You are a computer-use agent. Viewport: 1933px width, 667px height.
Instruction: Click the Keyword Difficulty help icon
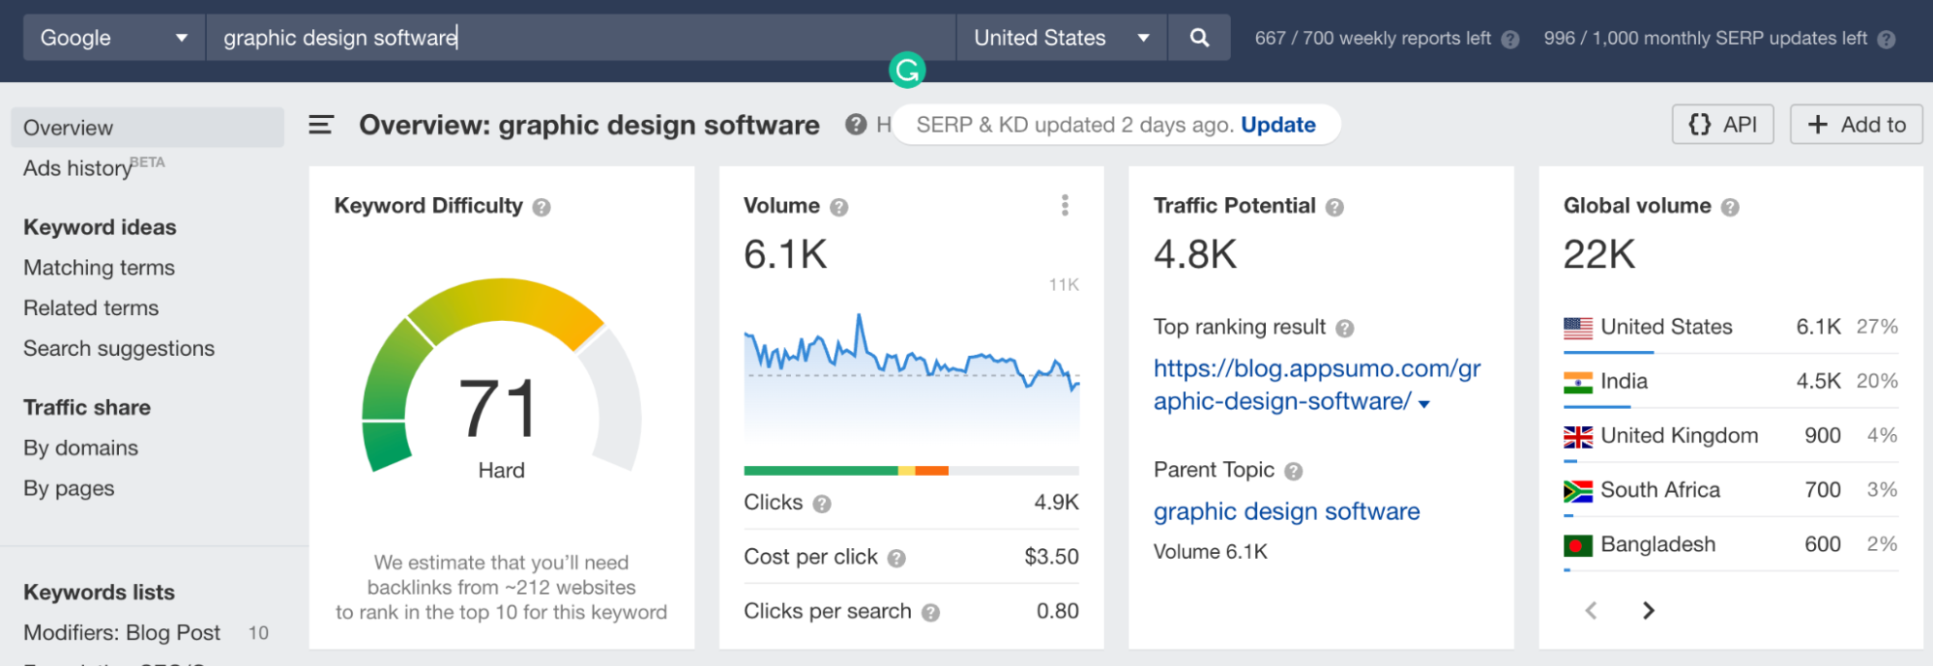tap(542, 207)
